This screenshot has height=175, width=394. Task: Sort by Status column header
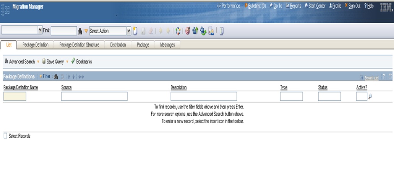tap(323, 87)
